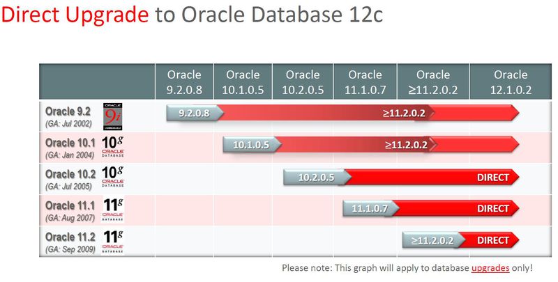Select the Oracle 9.2.0.8 column header

pos(184,81)
